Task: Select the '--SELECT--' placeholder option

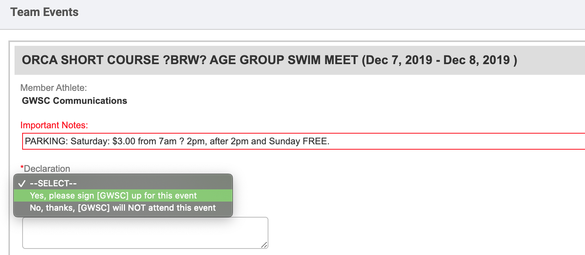Action: tap(54, 183)
